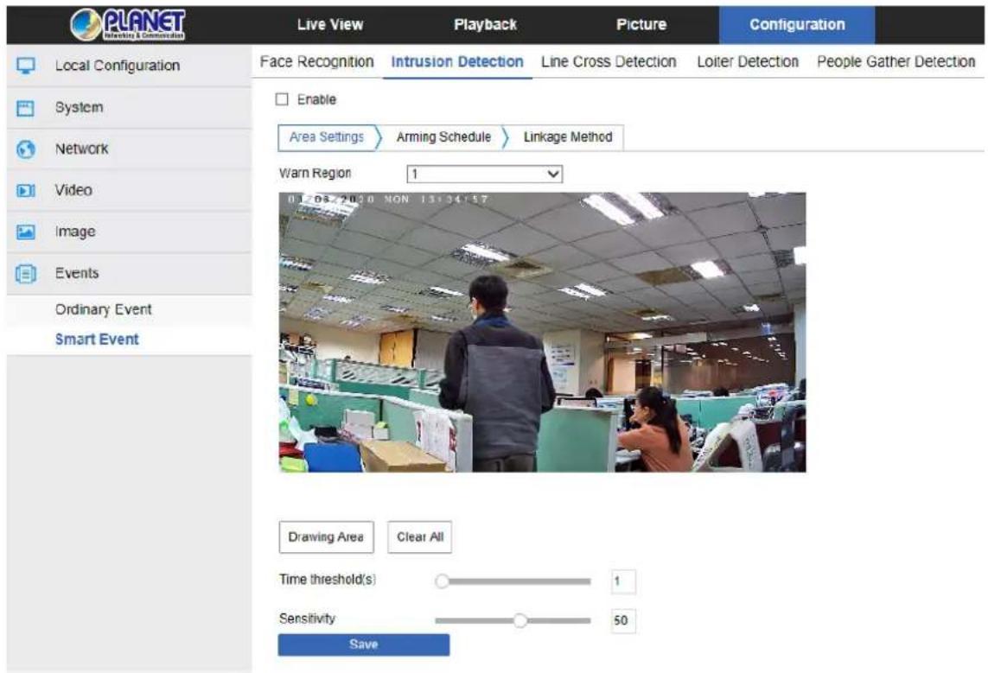
Task: Tick the Enable checkbox
Action: click(x=283, y=99)
